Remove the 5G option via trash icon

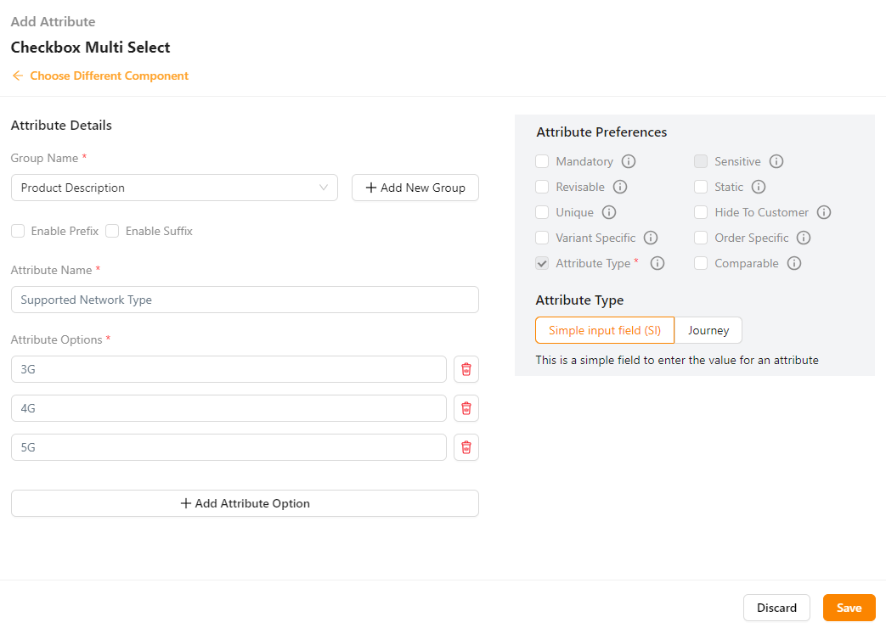click(x=466, y=447)
